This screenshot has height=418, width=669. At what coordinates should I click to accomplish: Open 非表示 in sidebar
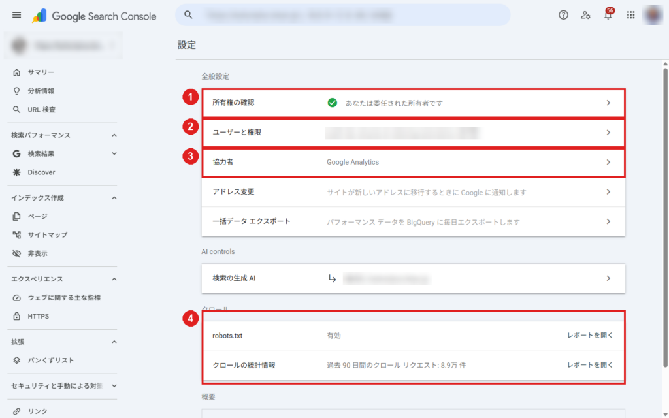pyautogui.click(x=37, y=253)
